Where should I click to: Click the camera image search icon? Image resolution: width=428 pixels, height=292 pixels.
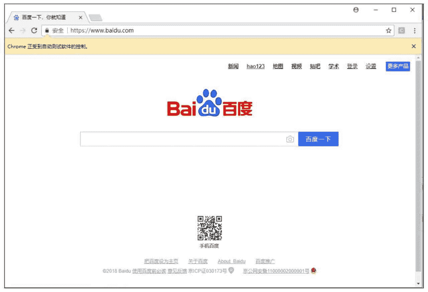[x=290, y=139]
